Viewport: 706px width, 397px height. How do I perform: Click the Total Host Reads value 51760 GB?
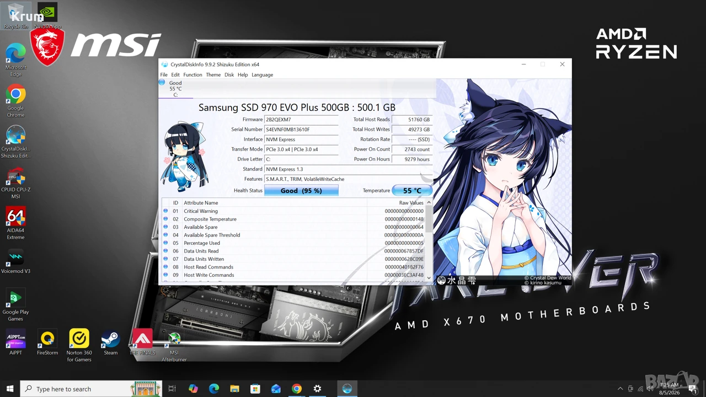point(412,120)
